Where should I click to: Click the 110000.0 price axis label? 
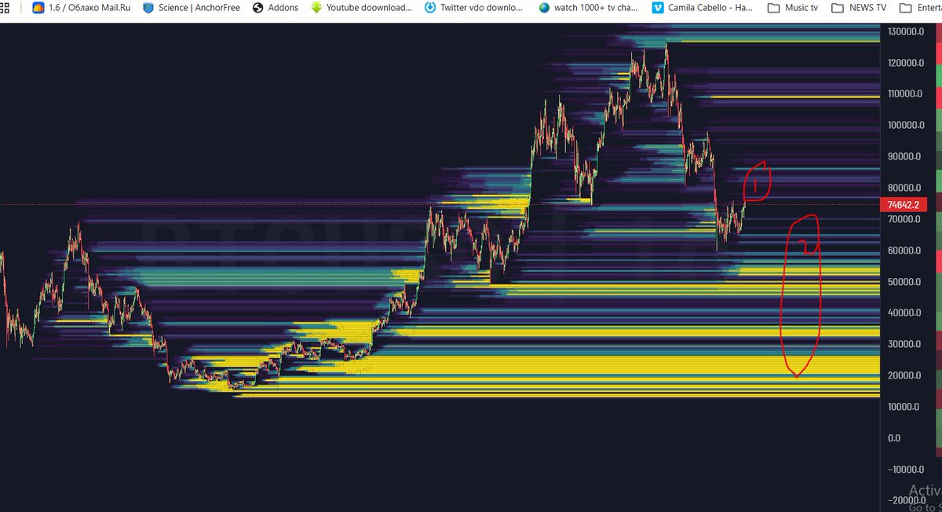click(x=906, y=93)
